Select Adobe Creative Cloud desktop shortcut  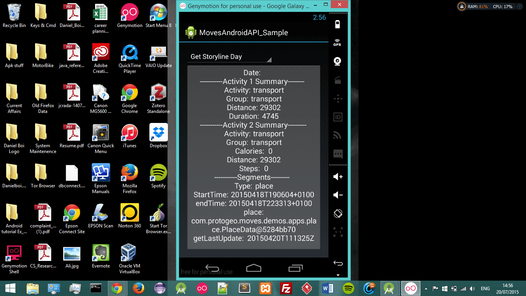101,59
